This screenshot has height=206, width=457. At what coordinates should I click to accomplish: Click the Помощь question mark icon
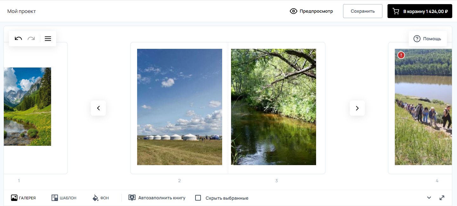tap(417, 39)
